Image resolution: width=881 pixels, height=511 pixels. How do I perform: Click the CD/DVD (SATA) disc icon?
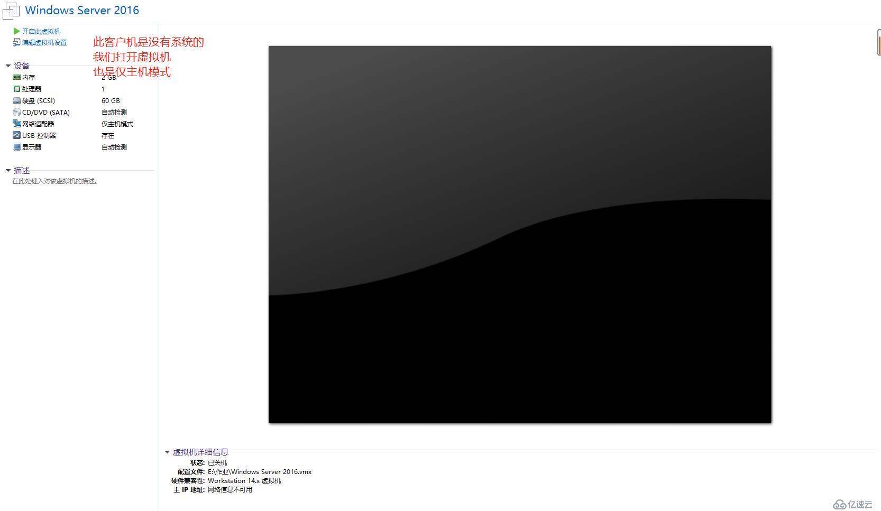click(16, 112)
